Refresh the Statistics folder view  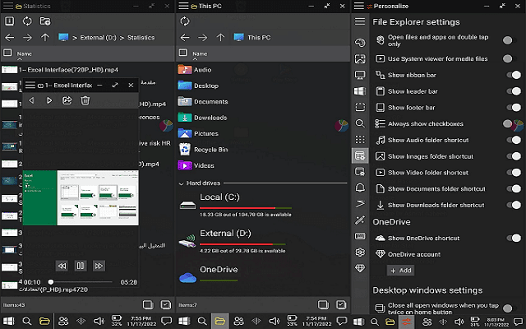(x=27, y=21)
